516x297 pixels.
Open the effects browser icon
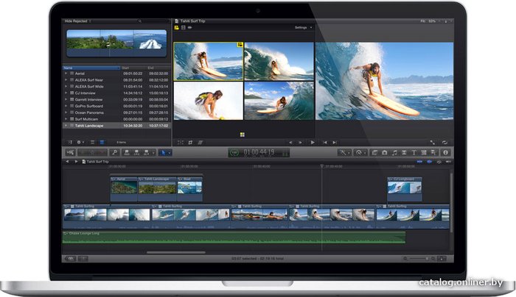point(374,153)
